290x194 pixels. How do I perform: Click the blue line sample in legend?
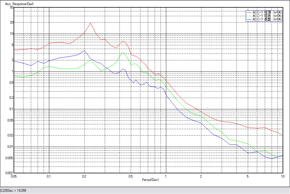pyautogui.click(x=249, y=19)
